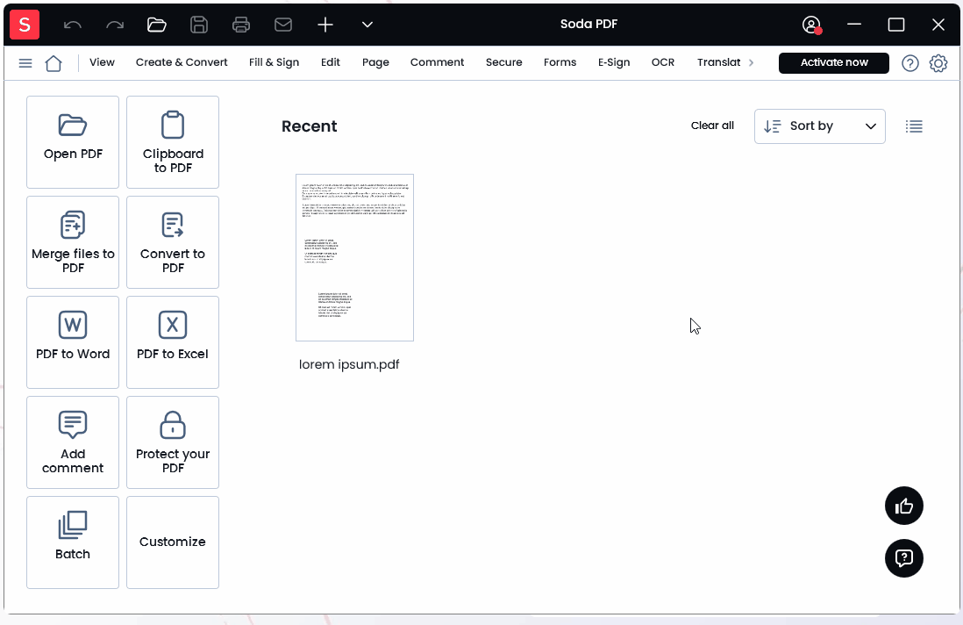Open the Batch tile

73,542
